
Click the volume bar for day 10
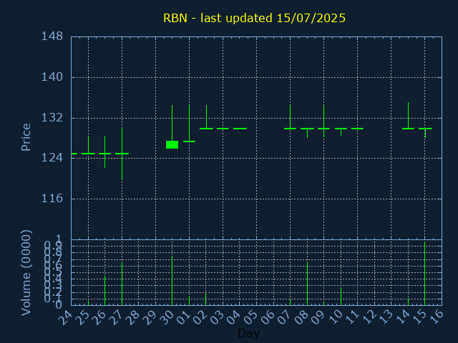341,297
